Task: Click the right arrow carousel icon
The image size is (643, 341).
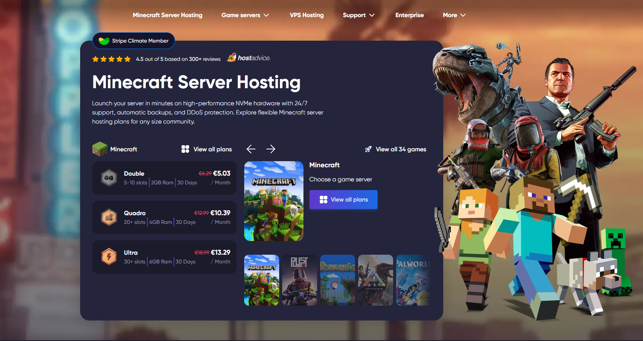Action: coord(271,149)
